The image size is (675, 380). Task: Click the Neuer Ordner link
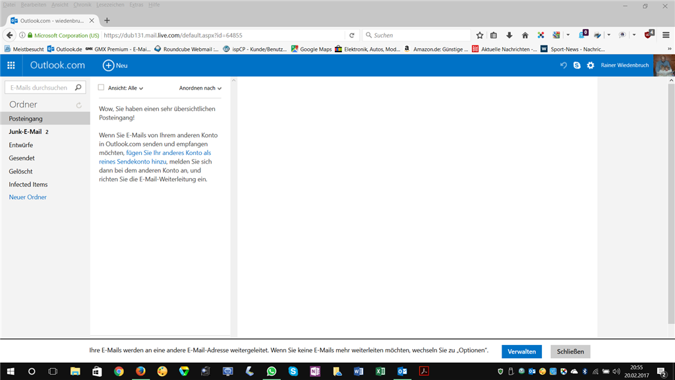pos(28,197)
